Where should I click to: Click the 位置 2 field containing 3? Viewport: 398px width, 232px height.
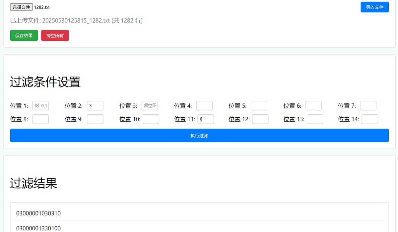pyautogui.click(x=95, y=106)
